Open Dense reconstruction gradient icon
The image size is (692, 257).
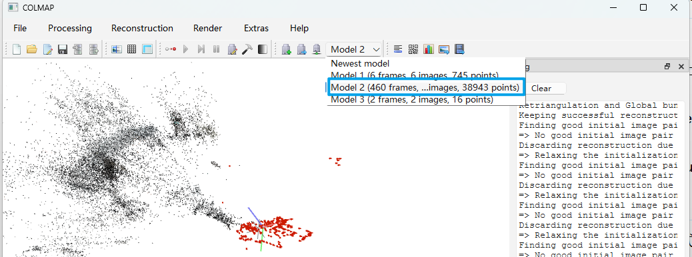click(263, 49)
